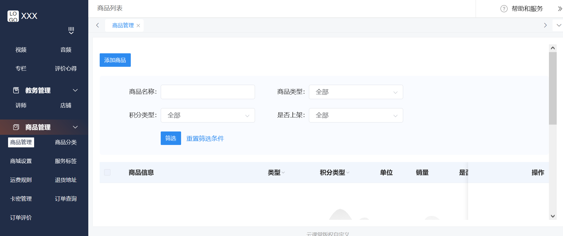Click the double chevron icon in header
The width and height of the screenshot is (563, 236).
560,9
